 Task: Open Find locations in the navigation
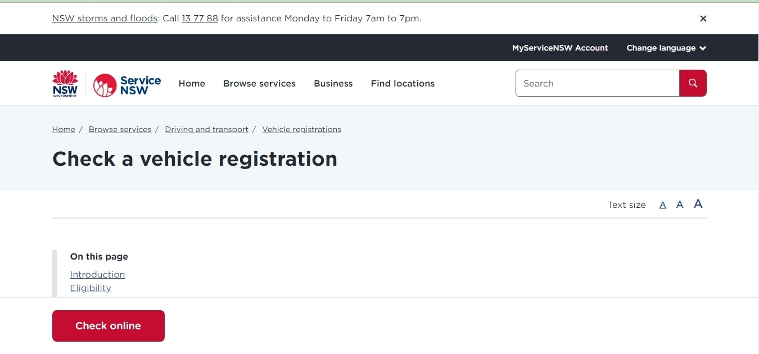[403, 83]
